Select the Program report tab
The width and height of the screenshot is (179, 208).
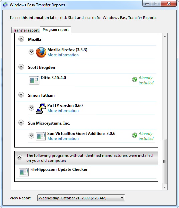[x=56, y=30]
